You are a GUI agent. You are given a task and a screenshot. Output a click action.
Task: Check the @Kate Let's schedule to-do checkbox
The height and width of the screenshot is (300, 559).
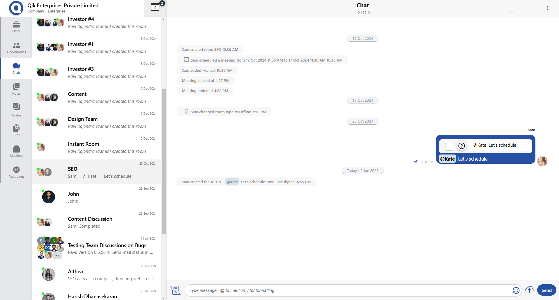click(x=449, y=147)
